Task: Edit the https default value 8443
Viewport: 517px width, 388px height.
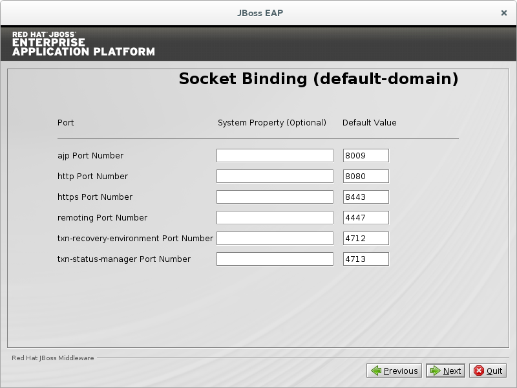Action: point(365,197)
